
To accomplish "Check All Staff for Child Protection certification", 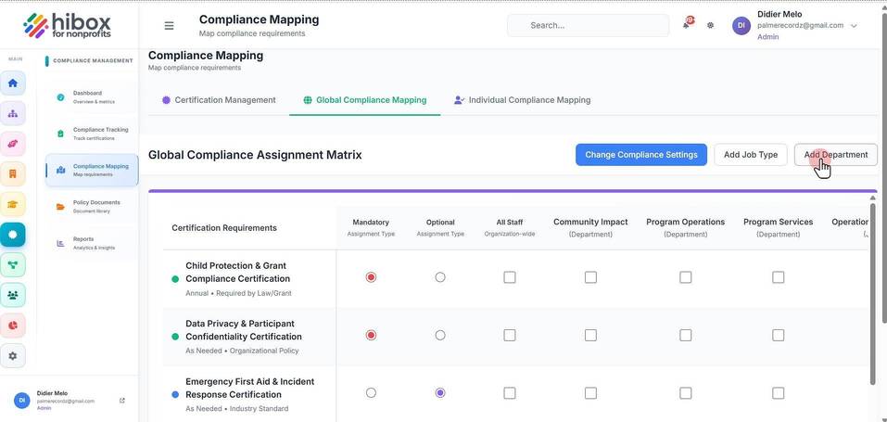I will click(x=510, y=277).
